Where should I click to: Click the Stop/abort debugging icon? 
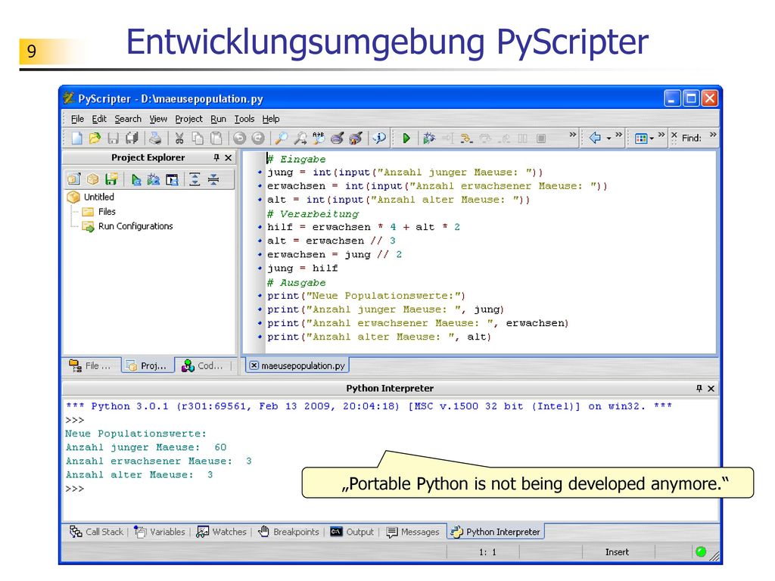pos(541,138)
